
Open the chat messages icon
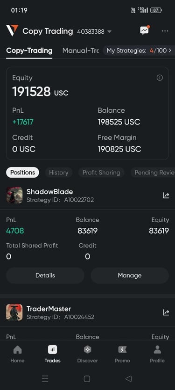click(145, 30)
